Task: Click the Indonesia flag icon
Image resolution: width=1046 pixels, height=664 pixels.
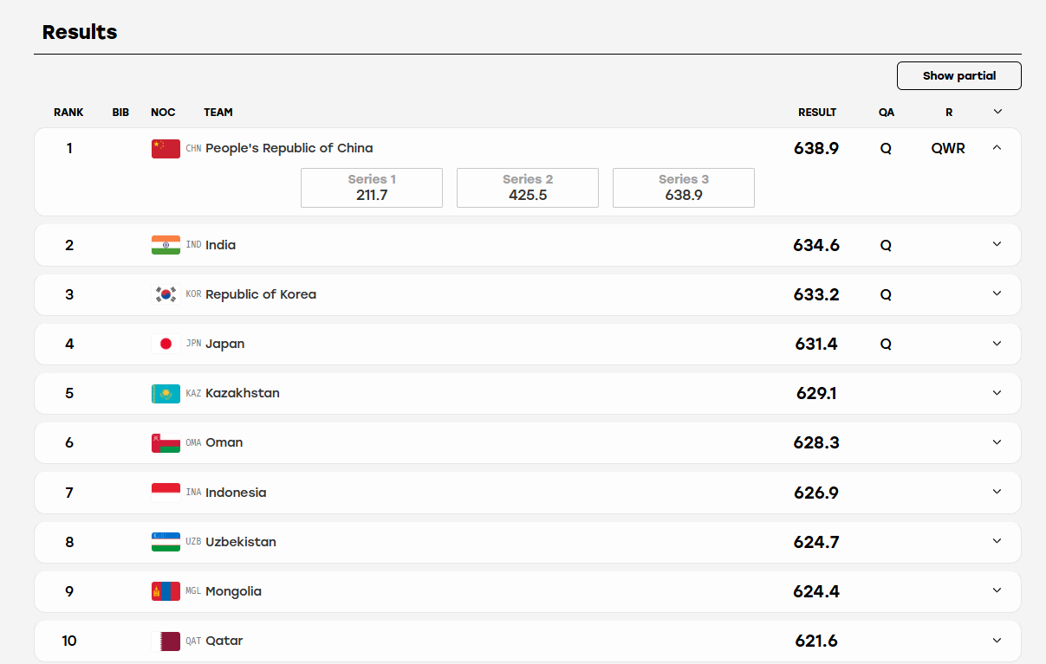Action: pos(166,493)
